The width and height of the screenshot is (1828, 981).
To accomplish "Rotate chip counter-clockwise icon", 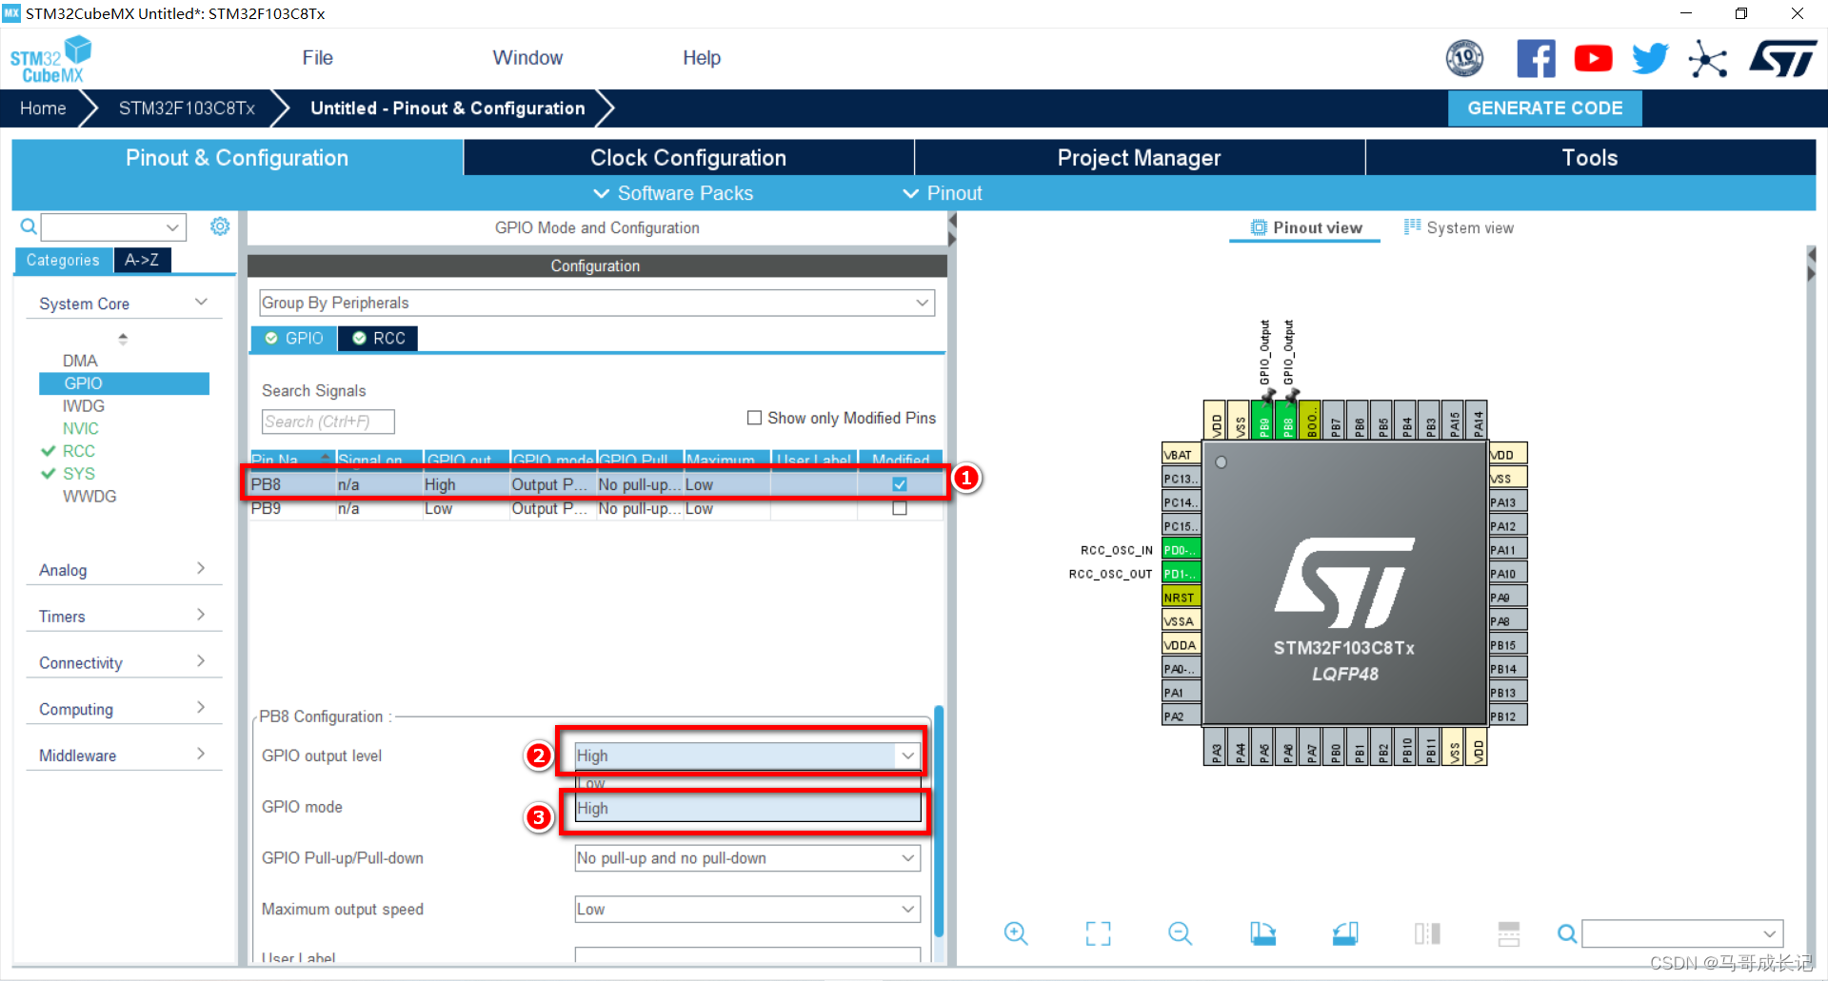I will pyautogui.click(x=1345, y=933).
